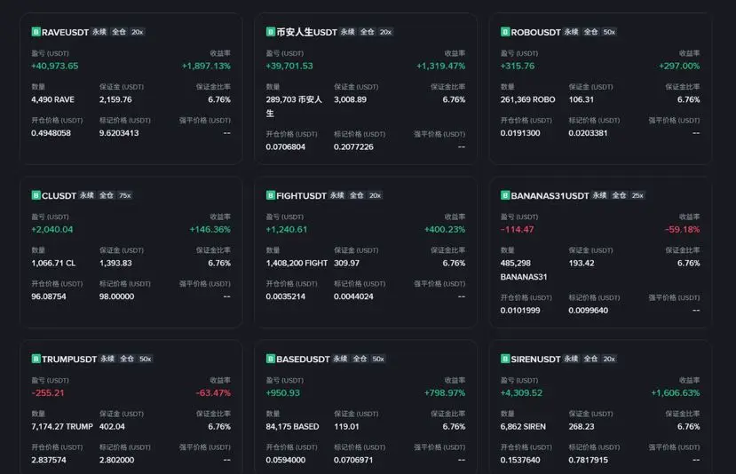Click the green B icon beside CLUSDT

click(36, 195)
